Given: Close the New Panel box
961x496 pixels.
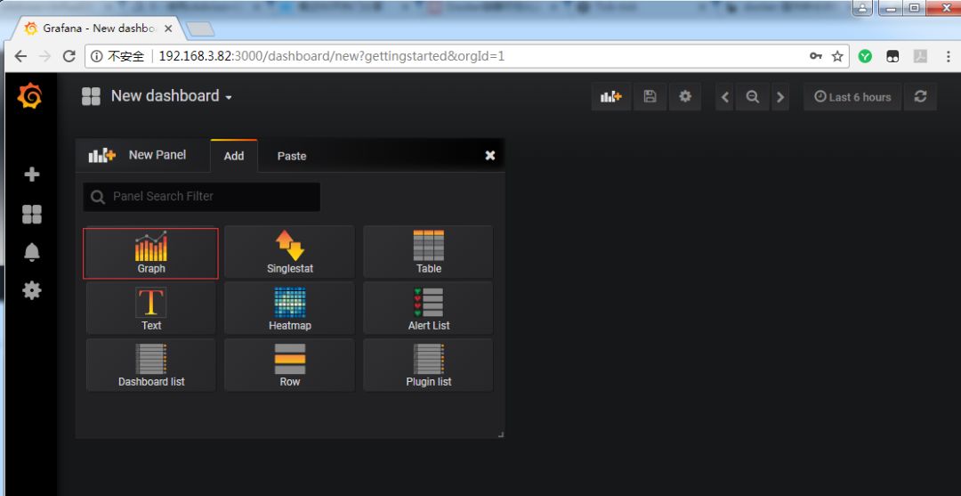Looking at the screenshot, I should point(489,156).
